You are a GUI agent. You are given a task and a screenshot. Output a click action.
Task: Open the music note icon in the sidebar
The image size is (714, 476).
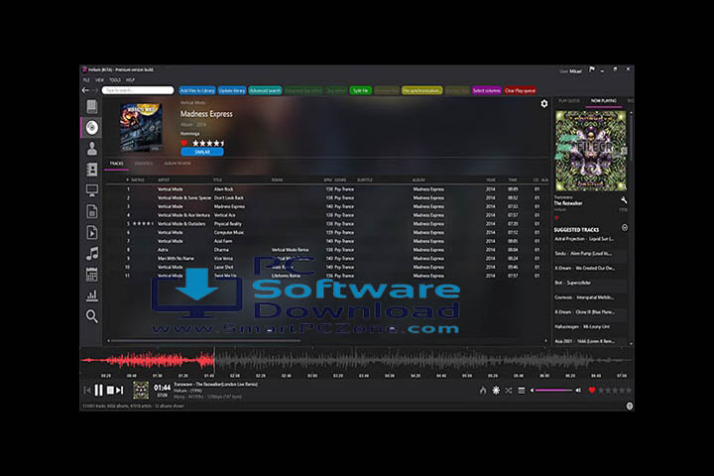92,253
